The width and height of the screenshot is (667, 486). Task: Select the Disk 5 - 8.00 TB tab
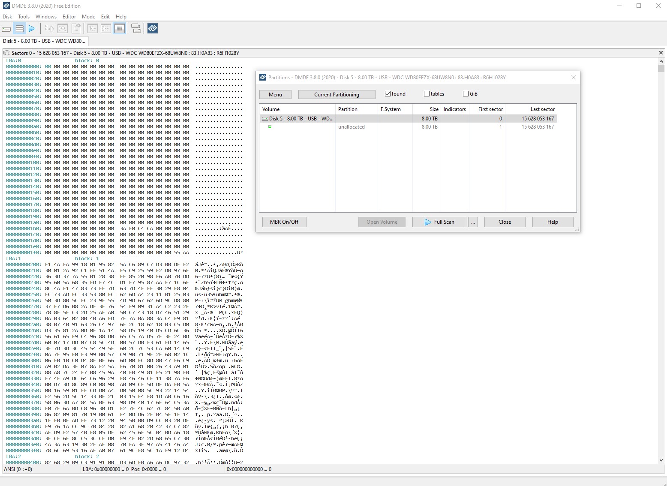point(44,41)
